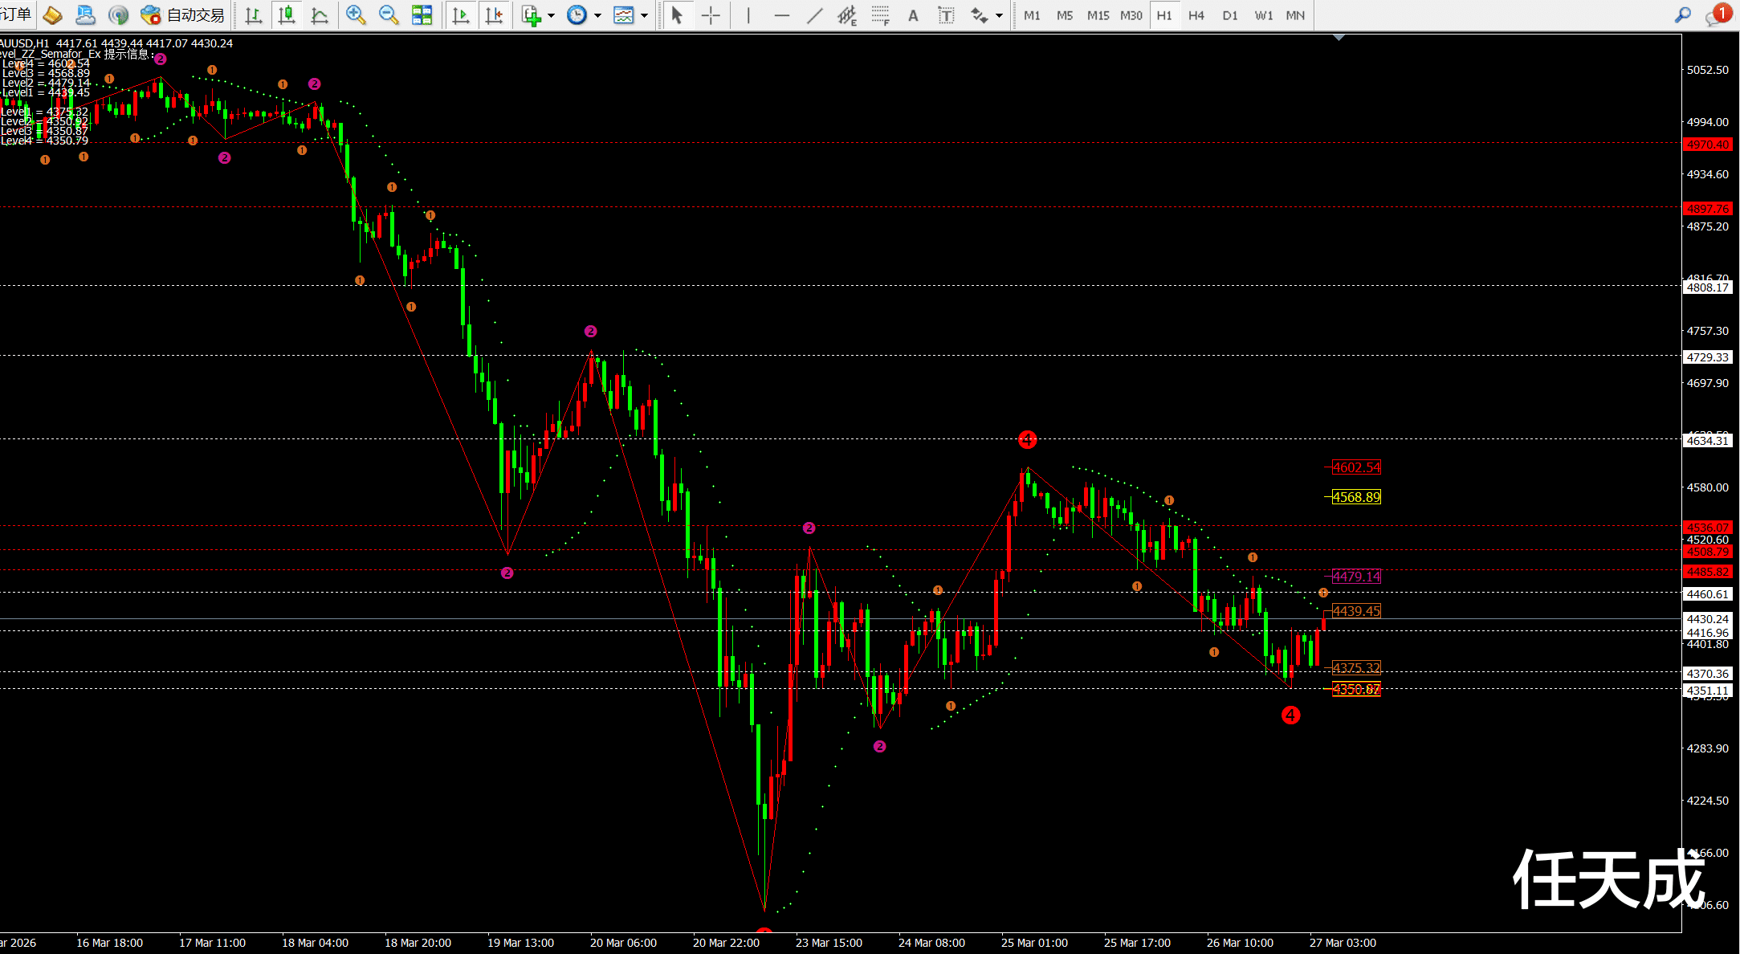Open the indicators list dropdown arrow
This screenshot has height=954, width=1740.
tap(551, 15)
